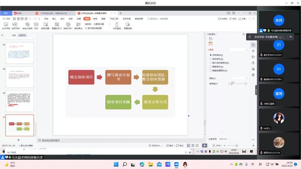Select 图片或纹理填充 radio option
This screenshot has width=301, height=169.
(x=211, y=63)
